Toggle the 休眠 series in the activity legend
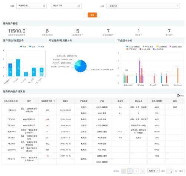This screenshot has width=186, height=176. click(23, 46)
